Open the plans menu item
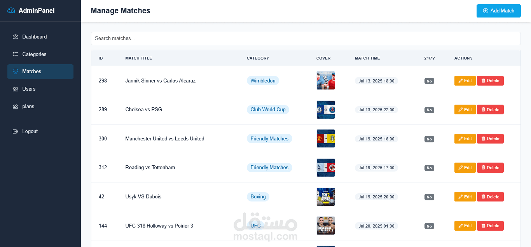 tap(40, 107)
